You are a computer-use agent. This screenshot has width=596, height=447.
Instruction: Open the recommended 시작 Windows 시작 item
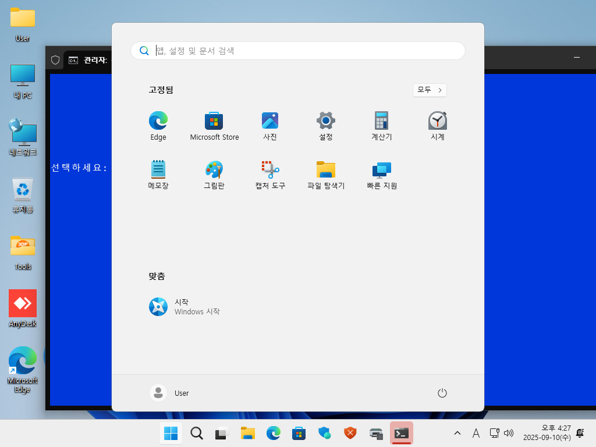(x=185, y=307)
